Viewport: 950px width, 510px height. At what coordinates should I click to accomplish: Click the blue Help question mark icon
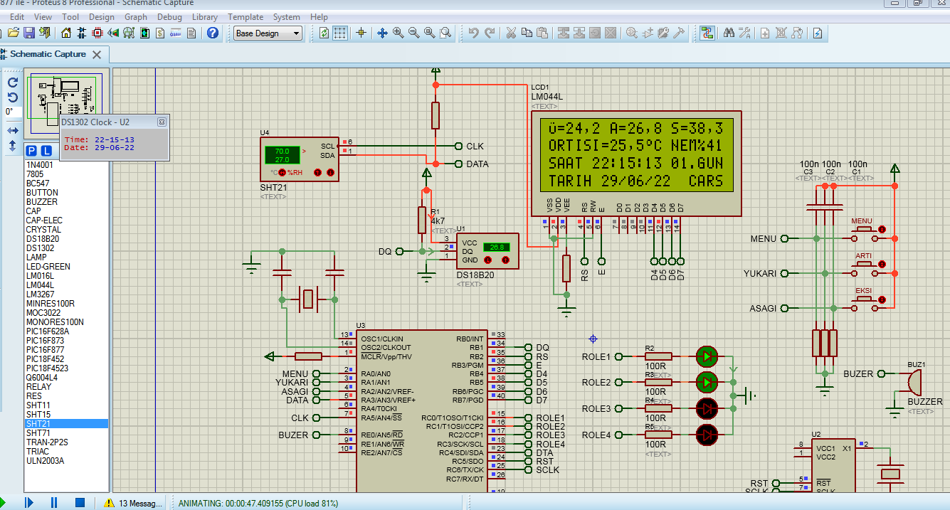[x=213, y=33]
